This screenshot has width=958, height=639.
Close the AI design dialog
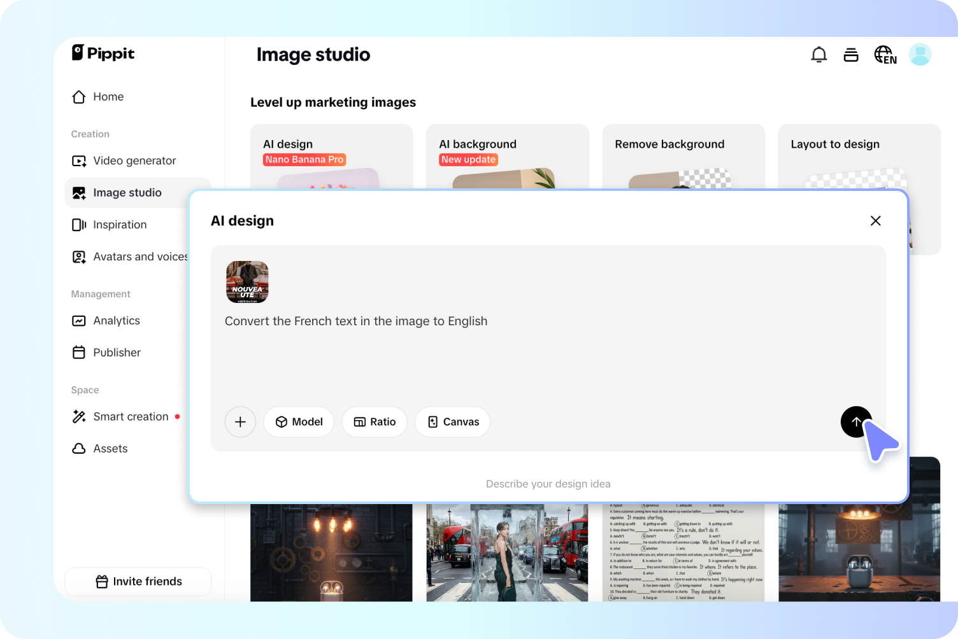pyautogui.click(x=875, y=221)
